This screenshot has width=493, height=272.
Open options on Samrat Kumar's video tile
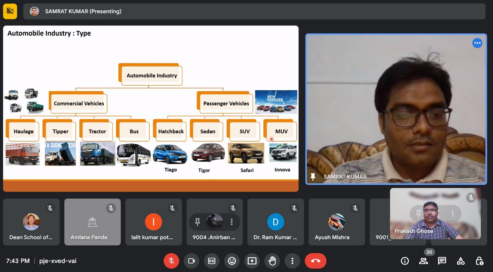pyautogui.click(x=477, y=43)
